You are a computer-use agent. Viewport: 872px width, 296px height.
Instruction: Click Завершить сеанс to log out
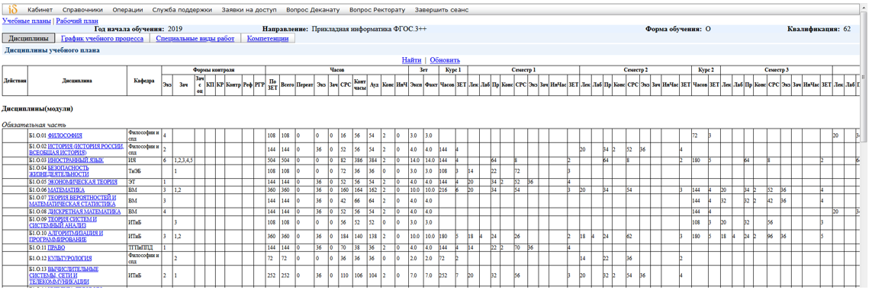(x=442, y=10)
